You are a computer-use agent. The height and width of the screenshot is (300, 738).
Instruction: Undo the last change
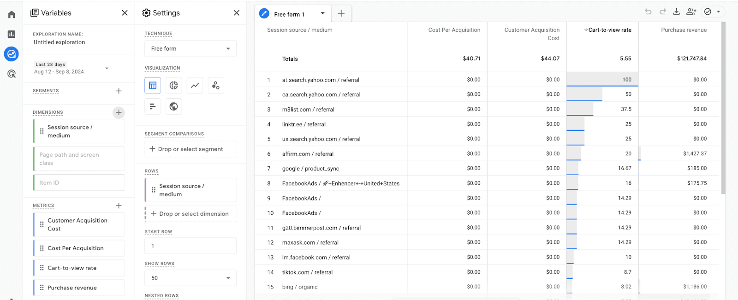pos(648,12)
